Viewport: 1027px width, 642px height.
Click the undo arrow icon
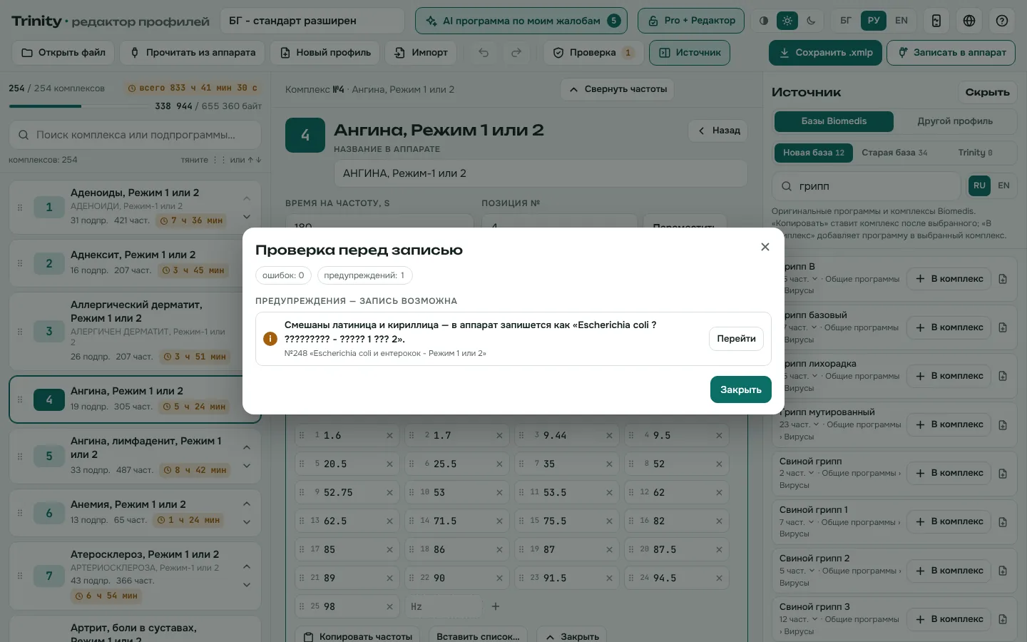click(x=484, y=53)
